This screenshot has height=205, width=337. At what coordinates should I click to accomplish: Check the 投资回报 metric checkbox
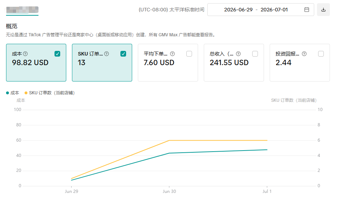pos(321,54)
